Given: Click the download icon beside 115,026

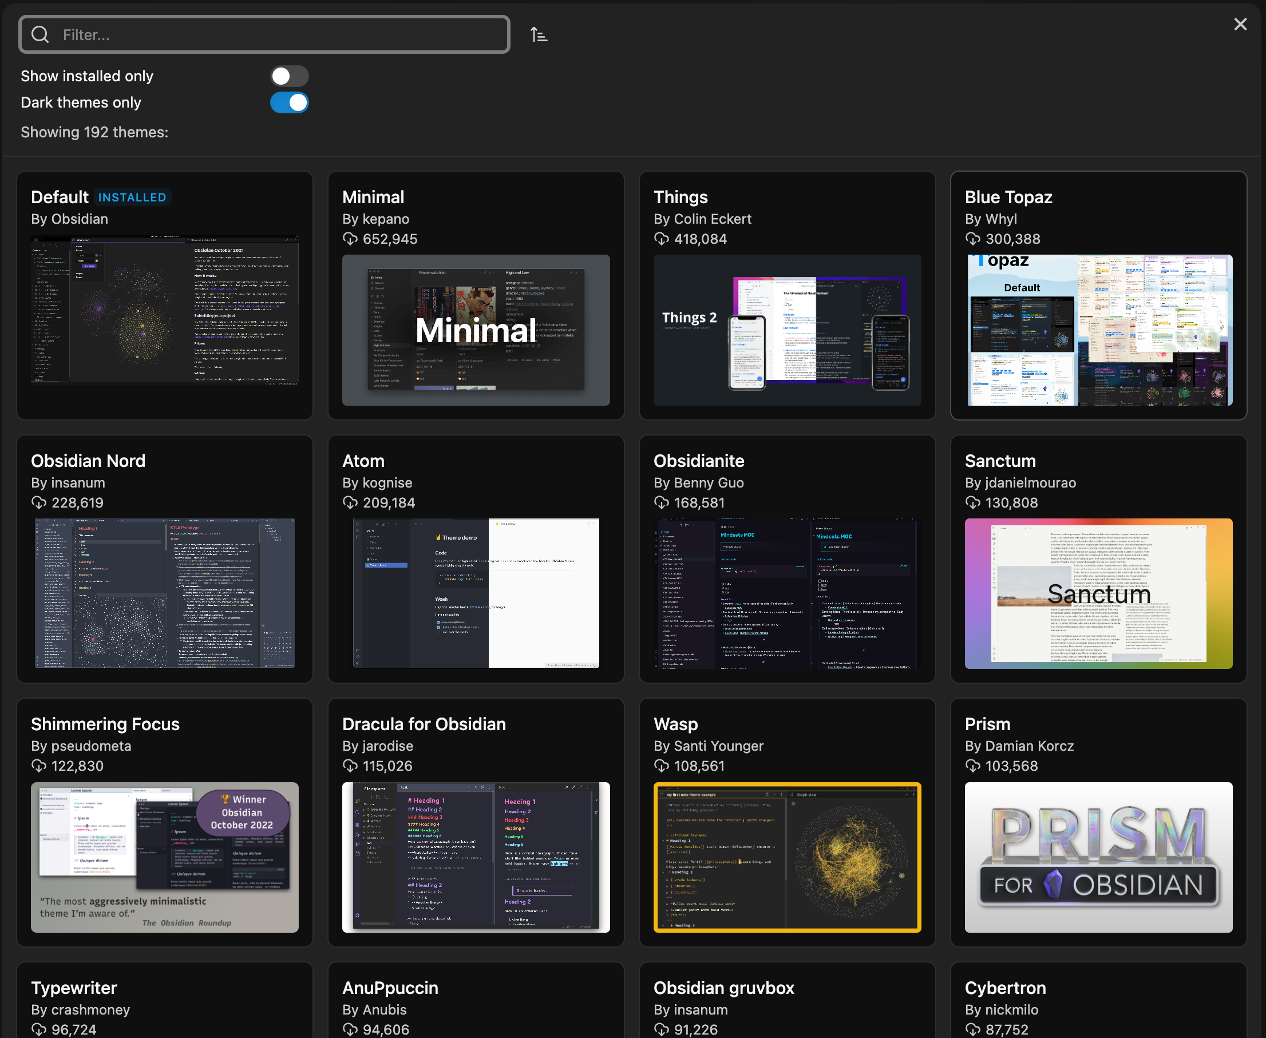Looking at the screenshot, I should 350,766.
